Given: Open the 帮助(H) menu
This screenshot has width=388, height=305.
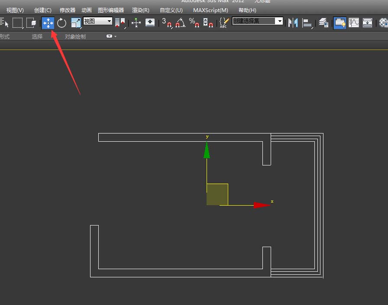Looking at the screenshot, I should point(247,10).
